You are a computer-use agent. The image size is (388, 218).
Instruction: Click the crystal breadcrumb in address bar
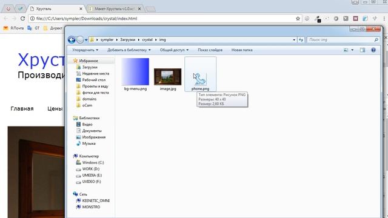(x=147, y=39)
